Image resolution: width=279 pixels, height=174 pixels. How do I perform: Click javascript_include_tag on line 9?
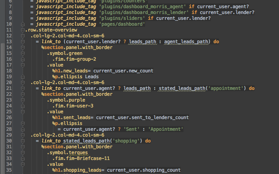click(66, 18)
